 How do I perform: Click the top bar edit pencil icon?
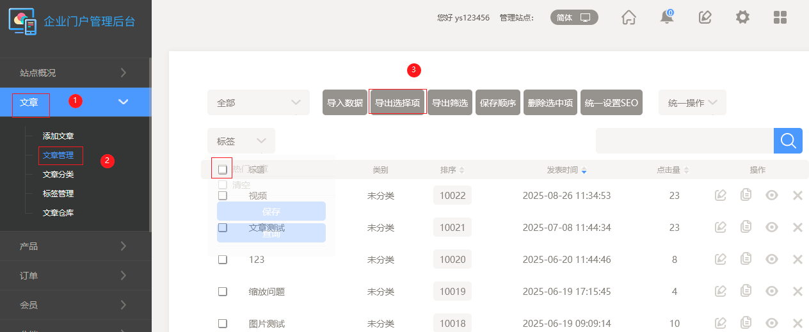pyautogui.click(x=705, y=17)
